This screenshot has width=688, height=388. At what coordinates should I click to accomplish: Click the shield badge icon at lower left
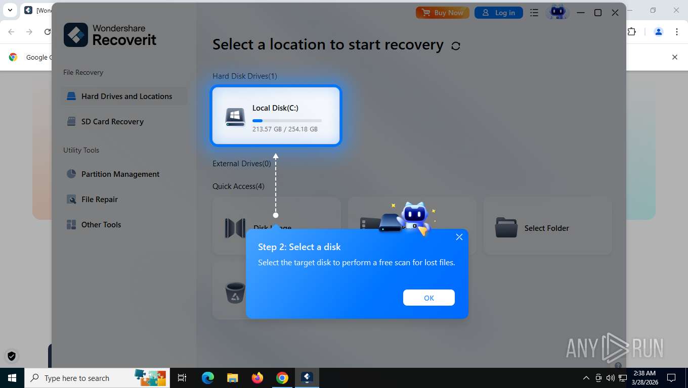pyautogui.click(x=12, y=356)
